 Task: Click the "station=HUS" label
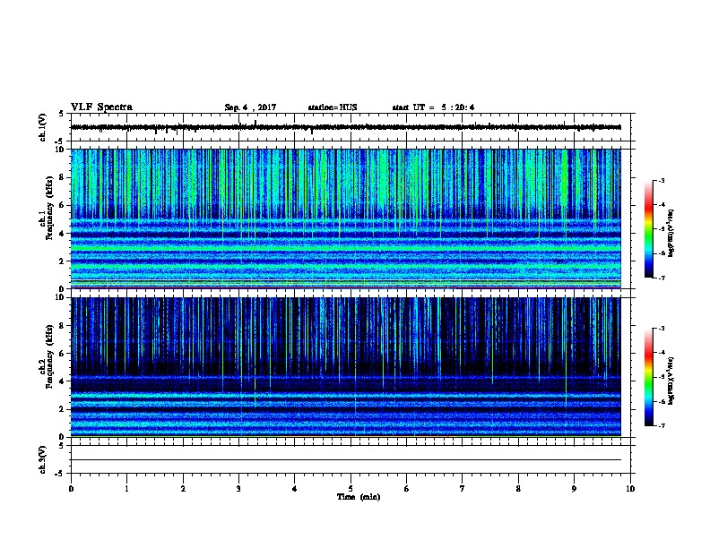(x=333, y=107)
